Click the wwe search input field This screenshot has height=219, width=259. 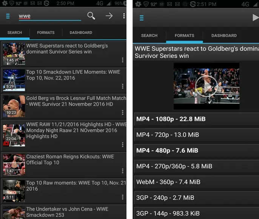pos(50,16)
